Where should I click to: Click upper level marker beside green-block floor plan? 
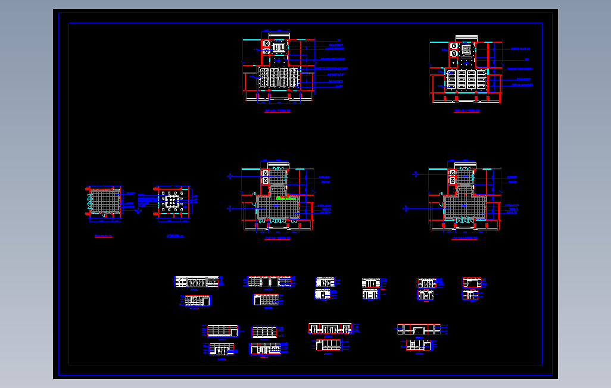click(x=230, y=176)
